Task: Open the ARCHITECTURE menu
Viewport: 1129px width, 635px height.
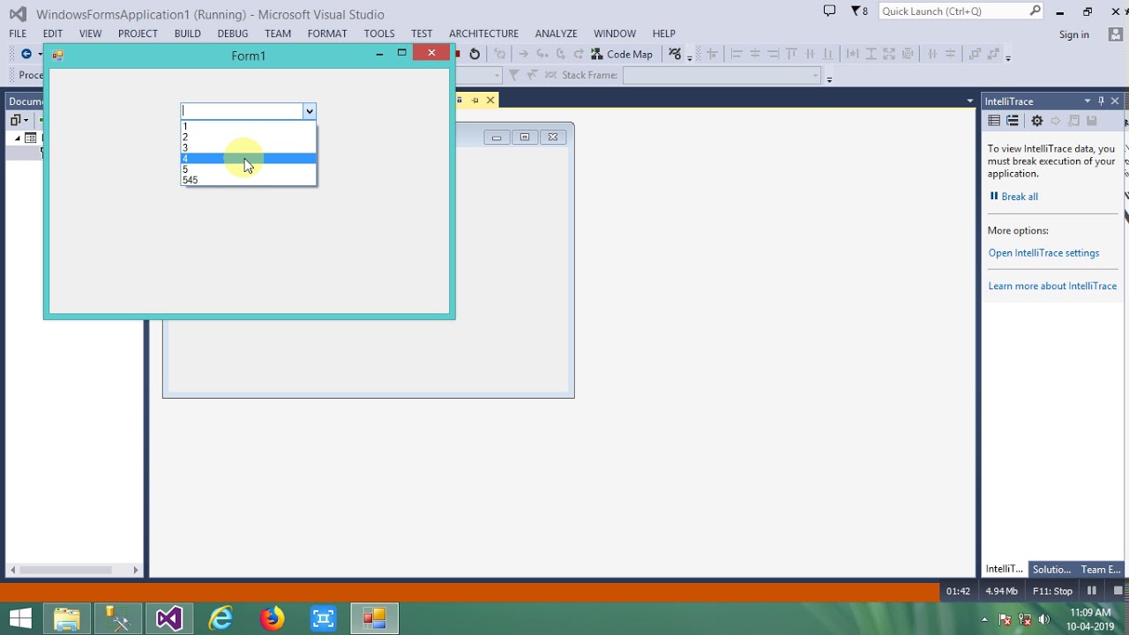Action: (x=483, y=34)
